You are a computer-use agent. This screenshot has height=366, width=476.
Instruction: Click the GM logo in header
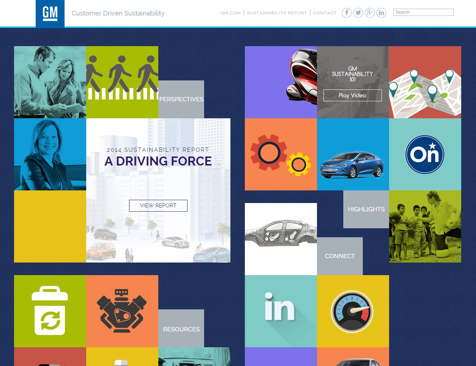point(50,14)
